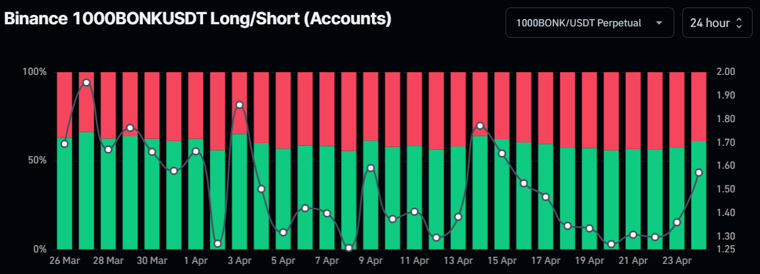Click the ratio line point above 27 Mar

tap(86, 82)
